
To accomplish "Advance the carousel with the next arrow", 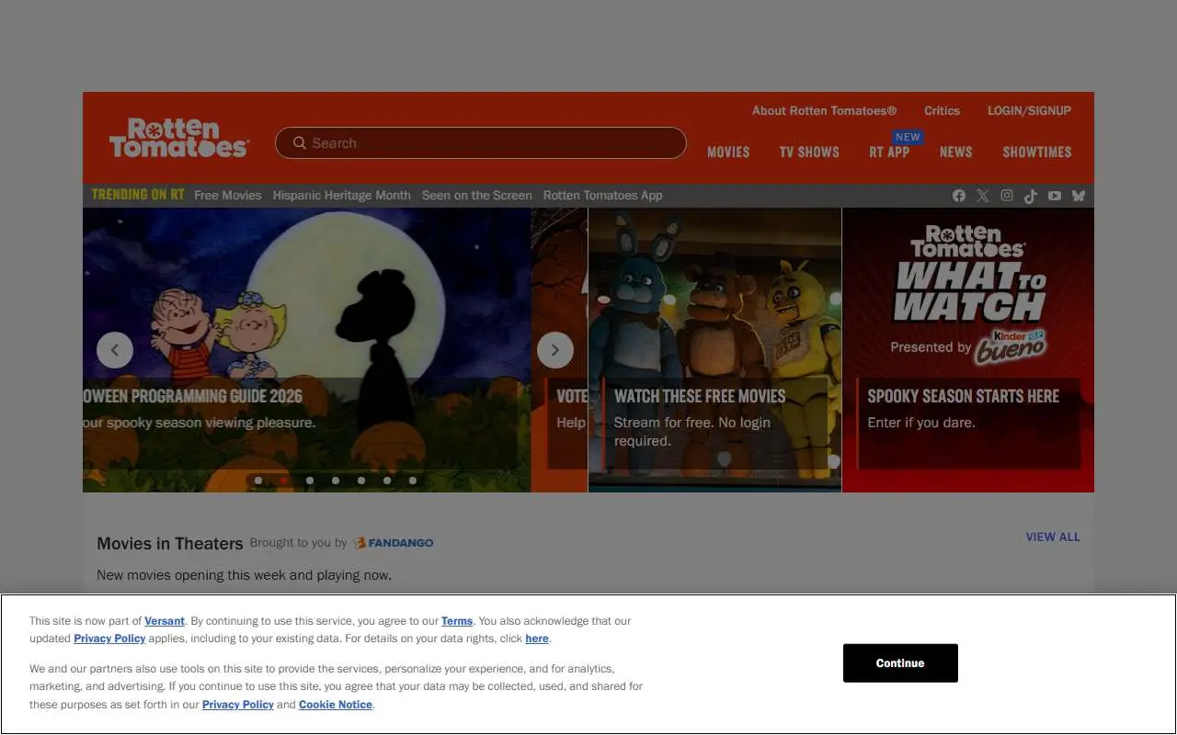I will (555, 350).
